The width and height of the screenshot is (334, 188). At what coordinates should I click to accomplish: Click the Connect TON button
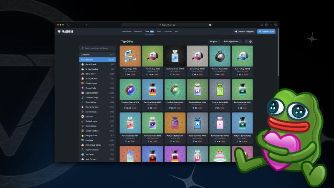(x=266, y=32)
